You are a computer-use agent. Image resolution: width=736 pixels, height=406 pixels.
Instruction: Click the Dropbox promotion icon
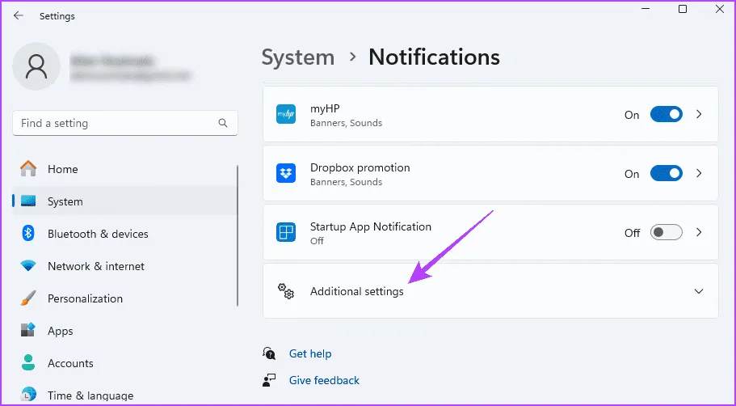click(x=286, y=174)
